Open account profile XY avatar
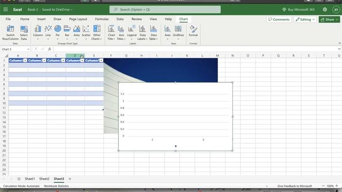This screenshot has width=342, height=192. point(336,10)
